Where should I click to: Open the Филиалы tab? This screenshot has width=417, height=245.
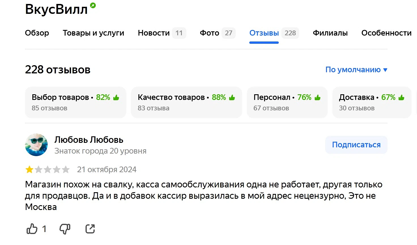tap(330, 33)
